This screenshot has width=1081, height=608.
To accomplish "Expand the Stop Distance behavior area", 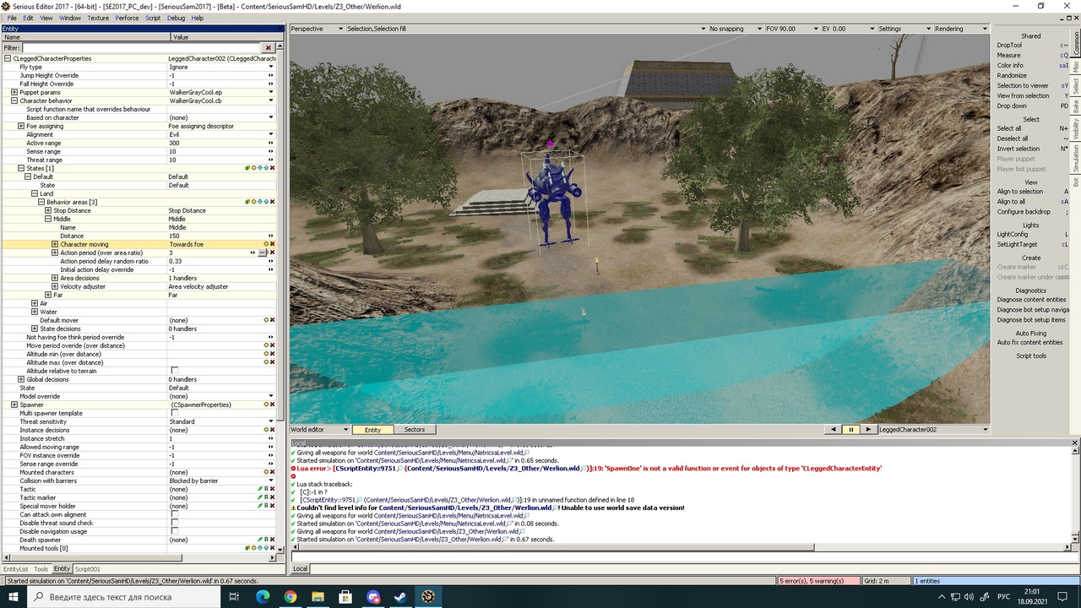I will (48, 210).
